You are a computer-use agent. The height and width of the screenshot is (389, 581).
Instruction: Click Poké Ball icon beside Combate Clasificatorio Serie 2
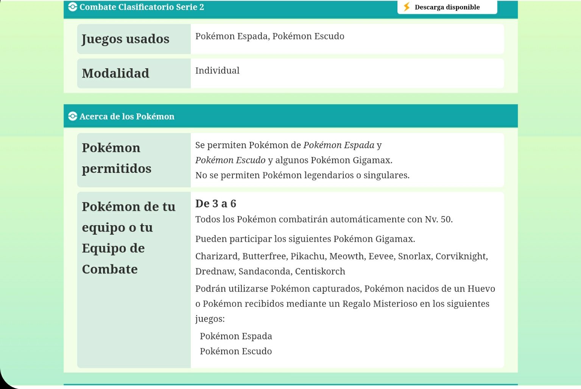[x=73, y=7]
